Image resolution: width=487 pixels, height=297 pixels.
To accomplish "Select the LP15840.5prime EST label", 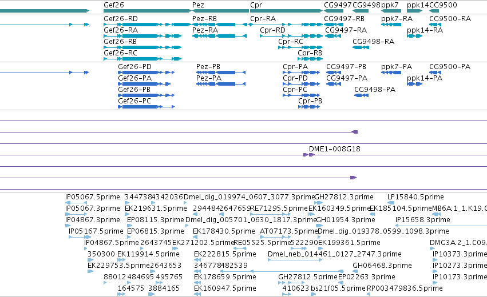I will pyautogui.click(x=415, y=197).
